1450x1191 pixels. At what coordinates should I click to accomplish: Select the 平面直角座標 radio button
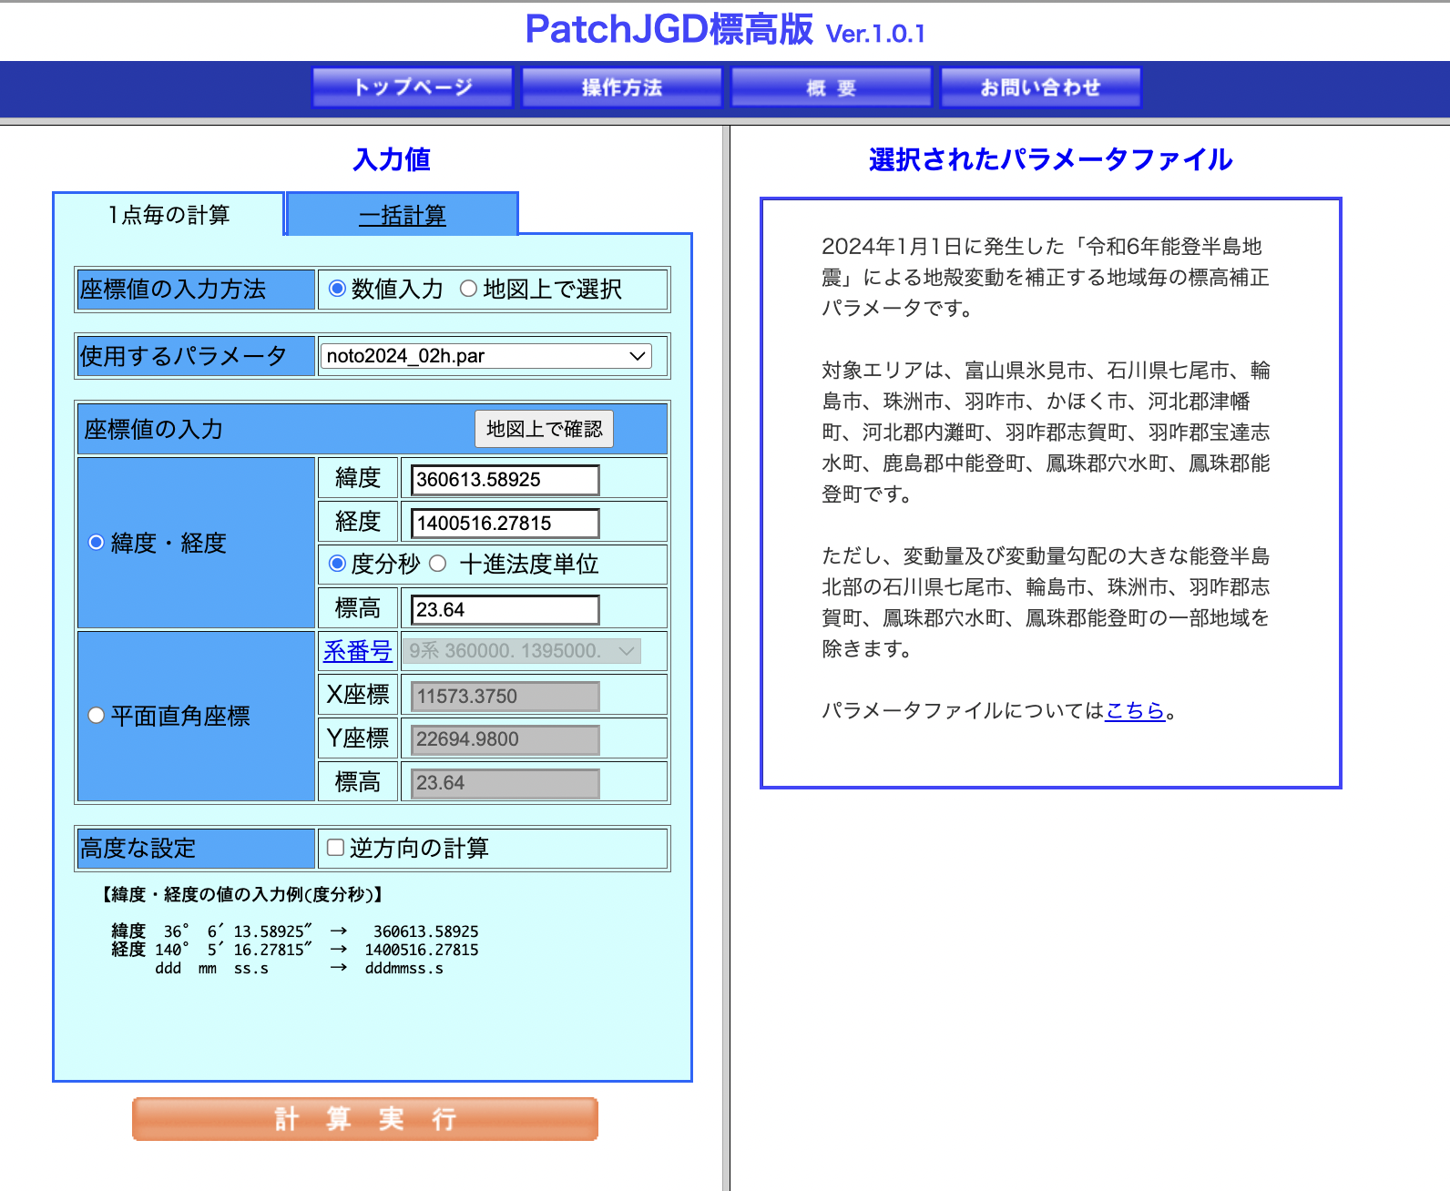97,716
